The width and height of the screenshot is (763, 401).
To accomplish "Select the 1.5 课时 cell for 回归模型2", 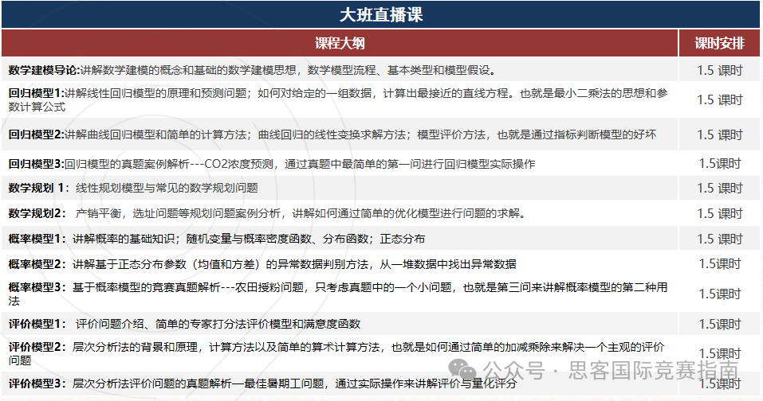I will (719, 134).
